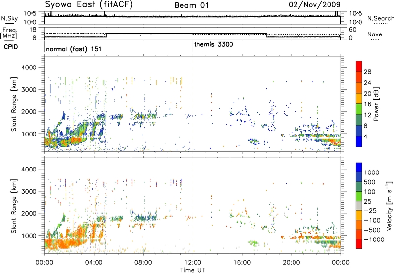This screenshot has height=273, width=394.
Task: Click the dashed 12:00 CPID marker in the velocity panel
Action: click(193, 205)
